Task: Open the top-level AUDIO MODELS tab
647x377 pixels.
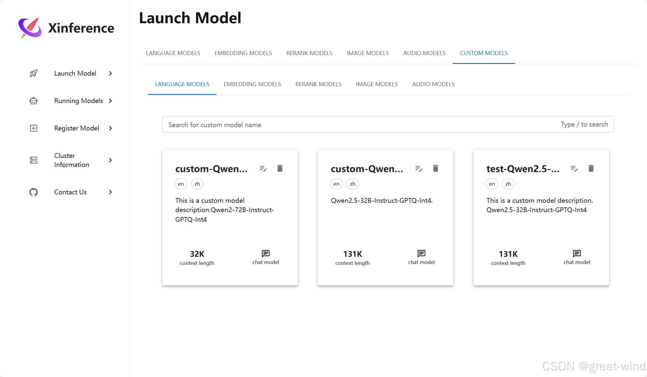Action: click(424, 53)
